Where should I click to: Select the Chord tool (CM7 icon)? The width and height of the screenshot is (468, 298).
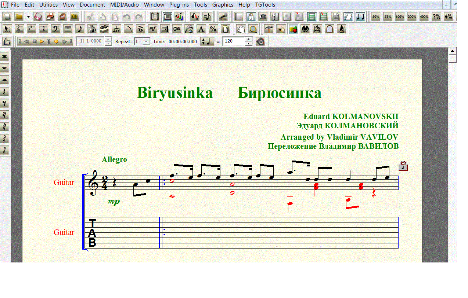177,29
